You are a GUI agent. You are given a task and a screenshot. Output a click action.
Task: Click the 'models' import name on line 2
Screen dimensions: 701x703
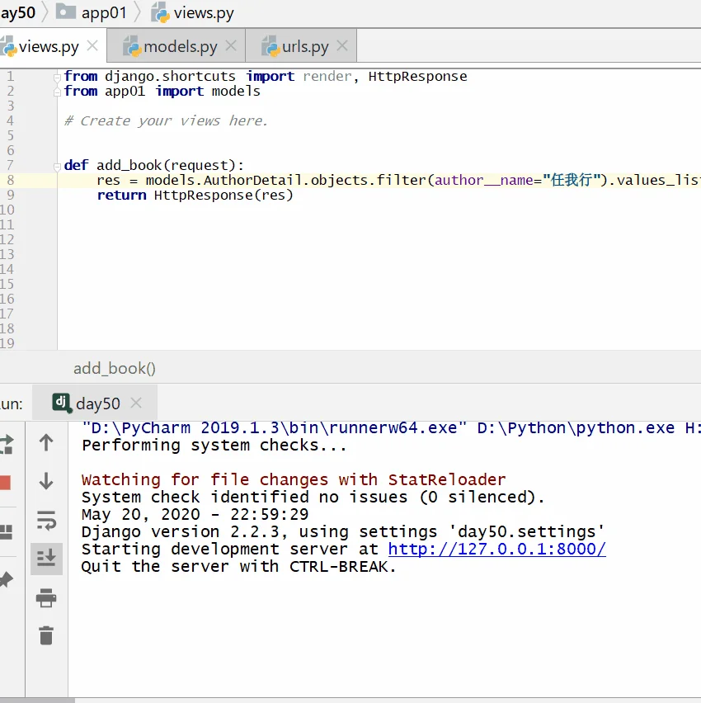coord(236,91)
